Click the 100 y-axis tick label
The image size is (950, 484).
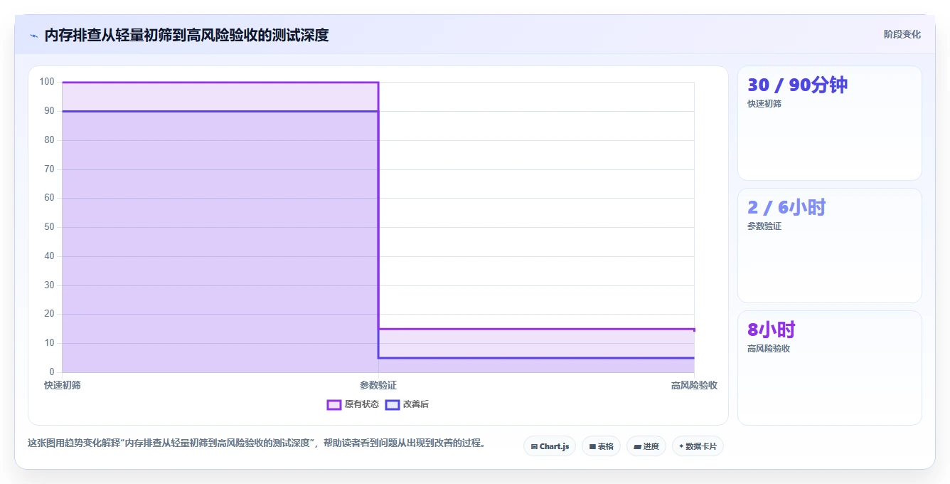pyautogui.click(x=47, y=82)
